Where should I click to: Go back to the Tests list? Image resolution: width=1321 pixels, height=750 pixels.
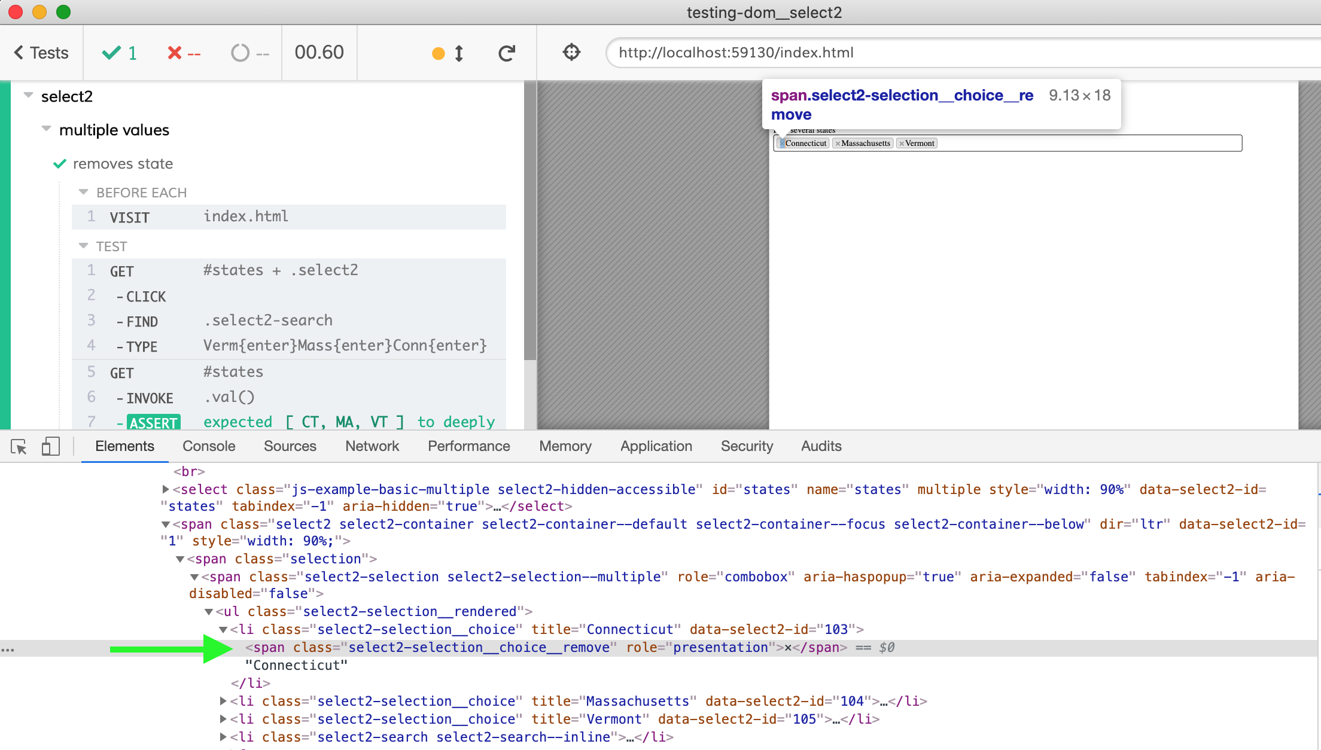(x=41, y=53)
